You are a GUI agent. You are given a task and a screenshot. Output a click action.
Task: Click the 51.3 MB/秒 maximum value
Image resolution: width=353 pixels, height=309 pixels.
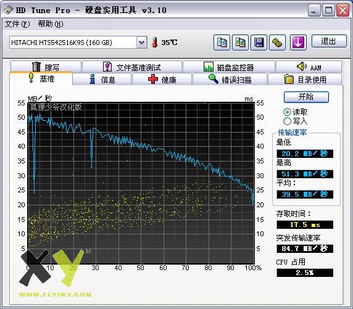[305, 174]
